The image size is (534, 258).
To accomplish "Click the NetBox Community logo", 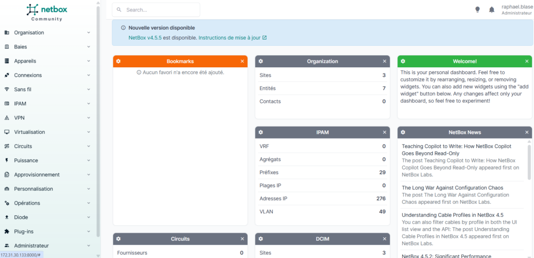I will (x=47, y=12).
